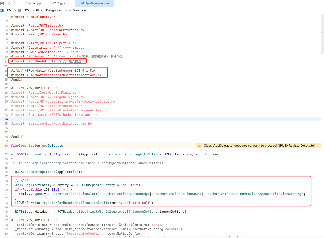Switch to the Yoga.cpp tab
The image size is (324, 238).
[x=63, y=4]
